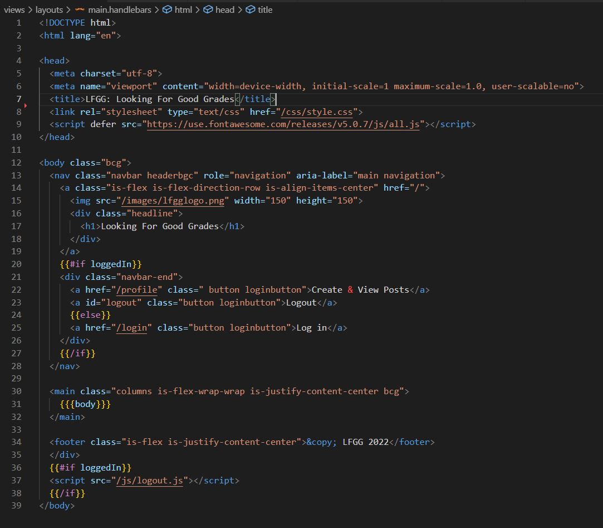Screen dimensions: 603x528
Task: Click line number 39 in the gutter
Action: click(16, 506)
